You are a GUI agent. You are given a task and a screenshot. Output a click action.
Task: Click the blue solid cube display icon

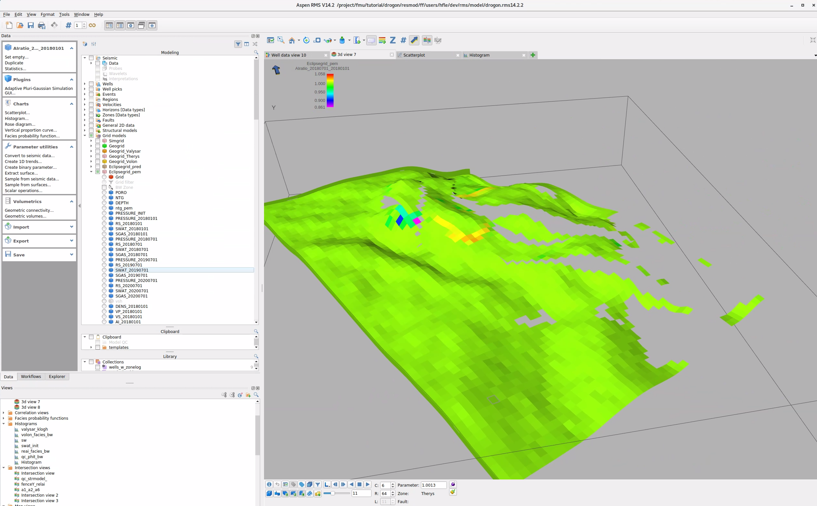[x=269, y=493]
